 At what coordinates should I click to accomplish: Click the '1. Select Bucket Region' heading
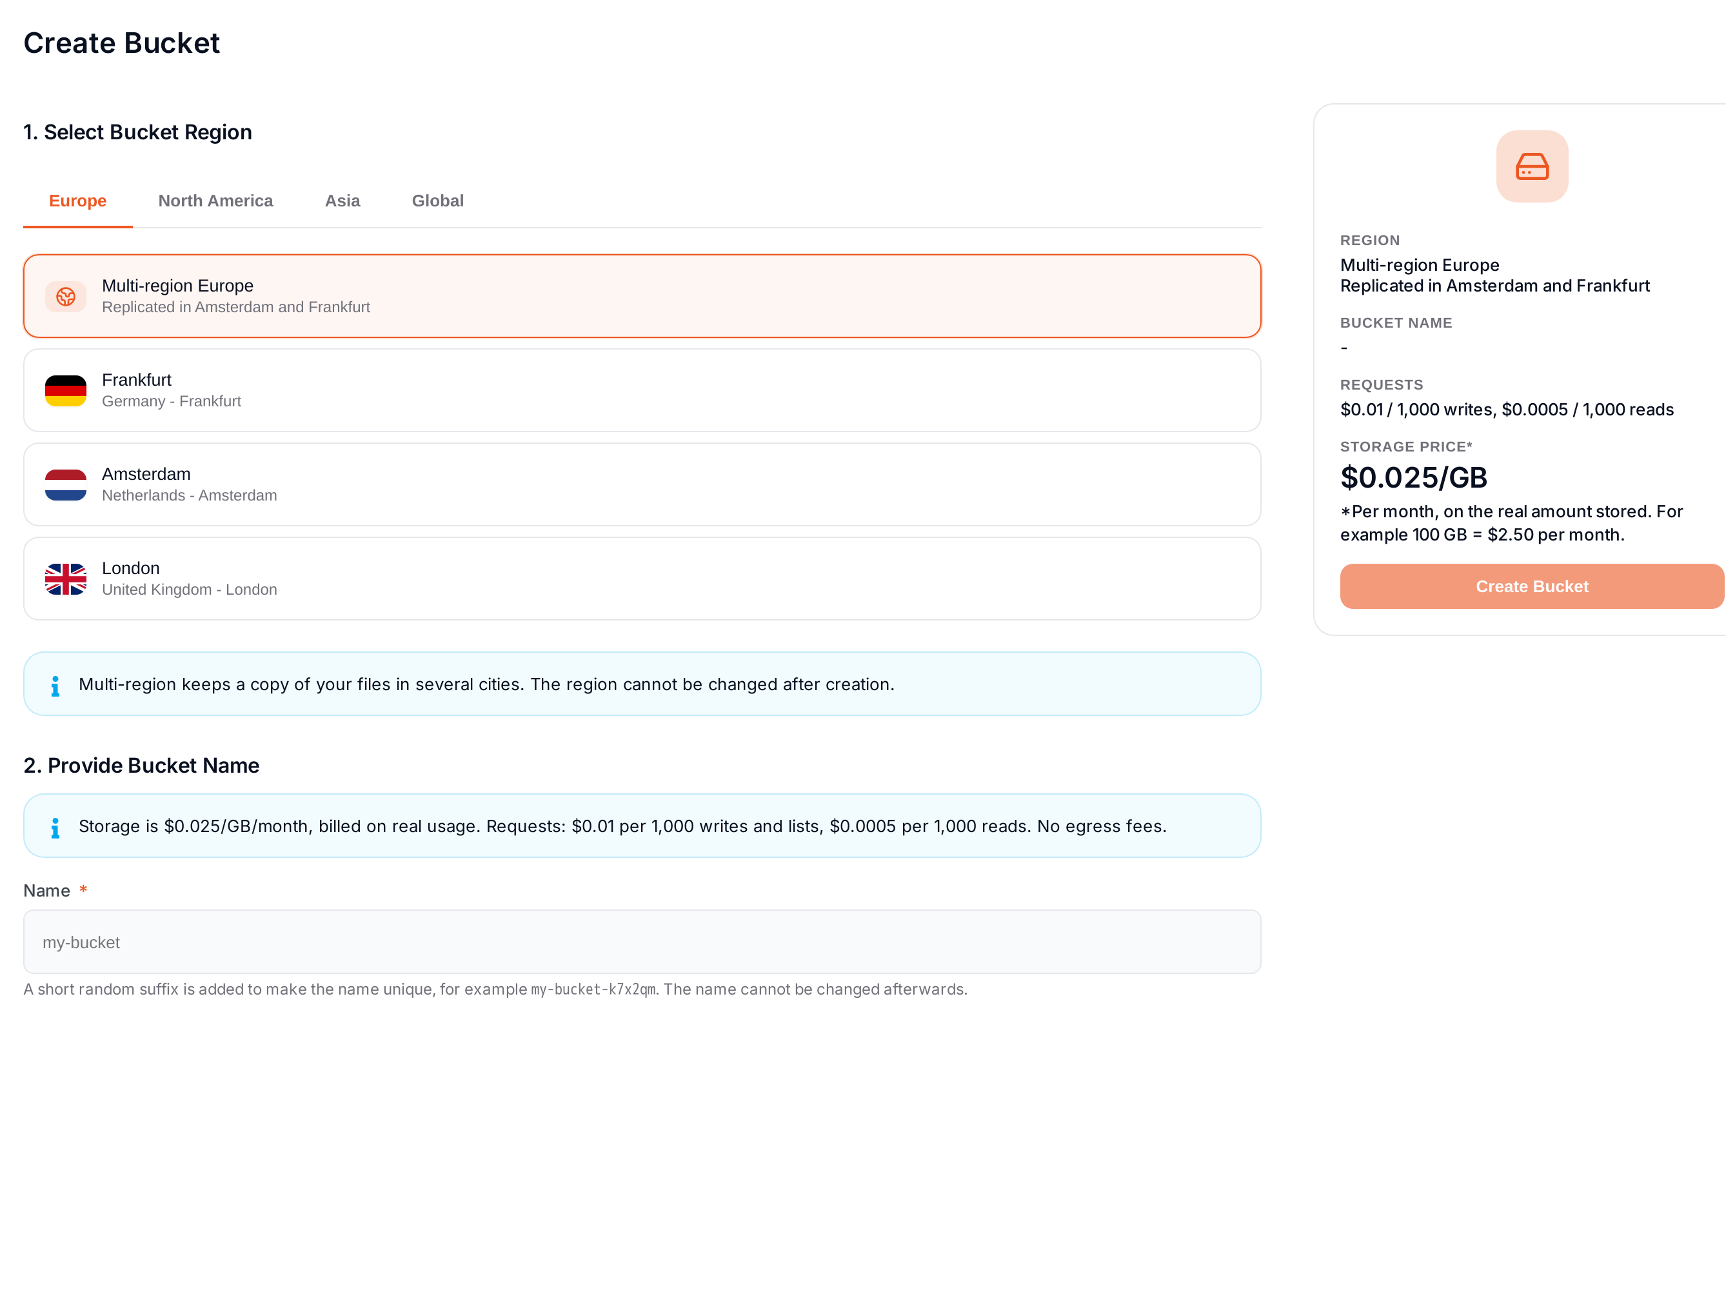tap(137, 133)
